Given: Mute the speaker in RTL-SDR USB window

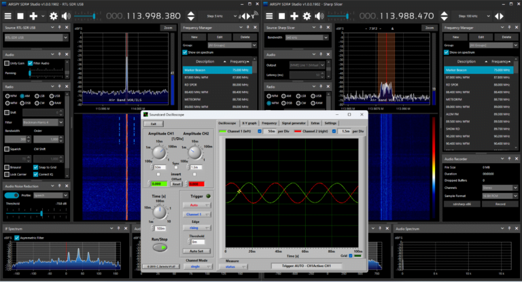Looking at the screenshot, I should [66, 16].
